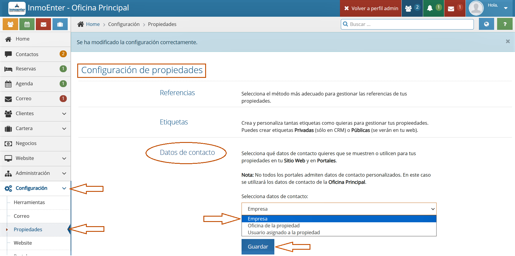Click the Correo envelope icon in sidebar
Viewport: 515px width, 256px height.
(x=8, y=99)
